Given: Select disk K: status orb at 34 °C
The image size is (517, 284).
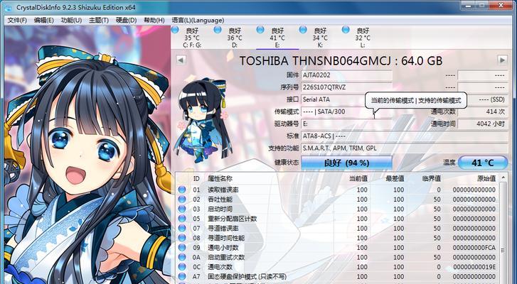Looking at the screenshot, I should (x=303, y=30).
